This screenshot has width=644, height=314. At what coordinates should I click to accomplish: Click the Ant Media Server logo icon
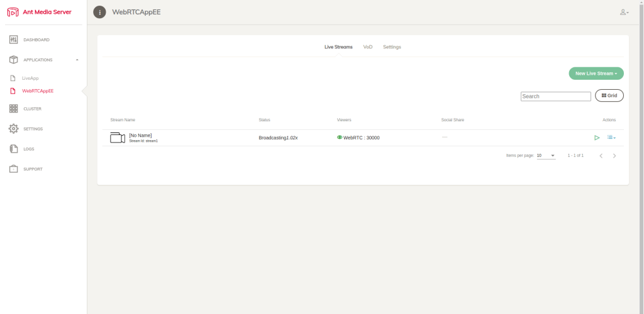[13, 13]
